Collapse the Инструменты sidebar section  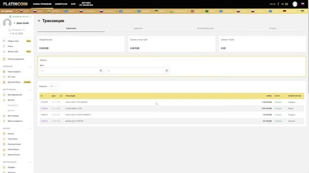(30, 90)
